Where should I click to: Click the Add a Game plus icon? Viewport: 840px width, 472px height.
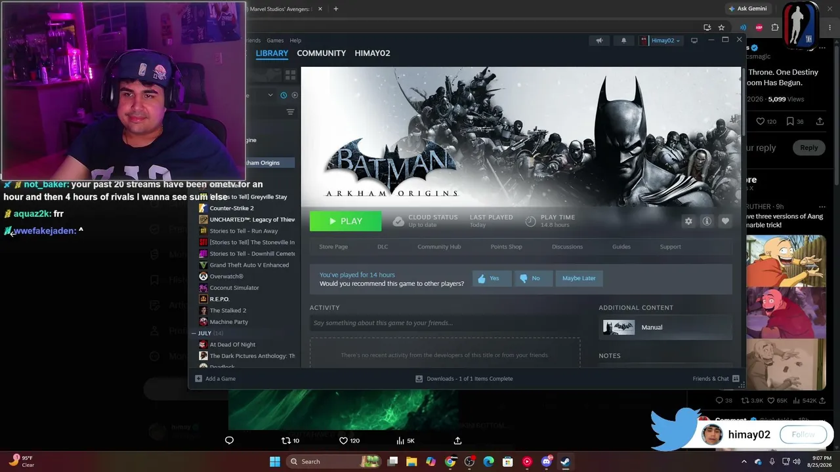198,378
